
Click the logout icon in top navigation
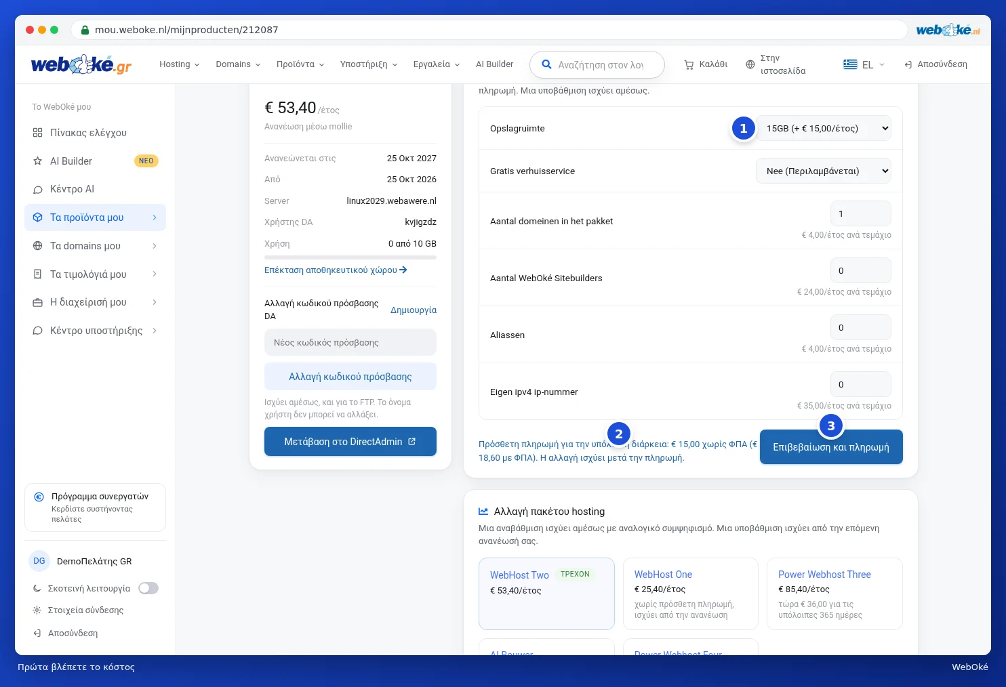908,64
